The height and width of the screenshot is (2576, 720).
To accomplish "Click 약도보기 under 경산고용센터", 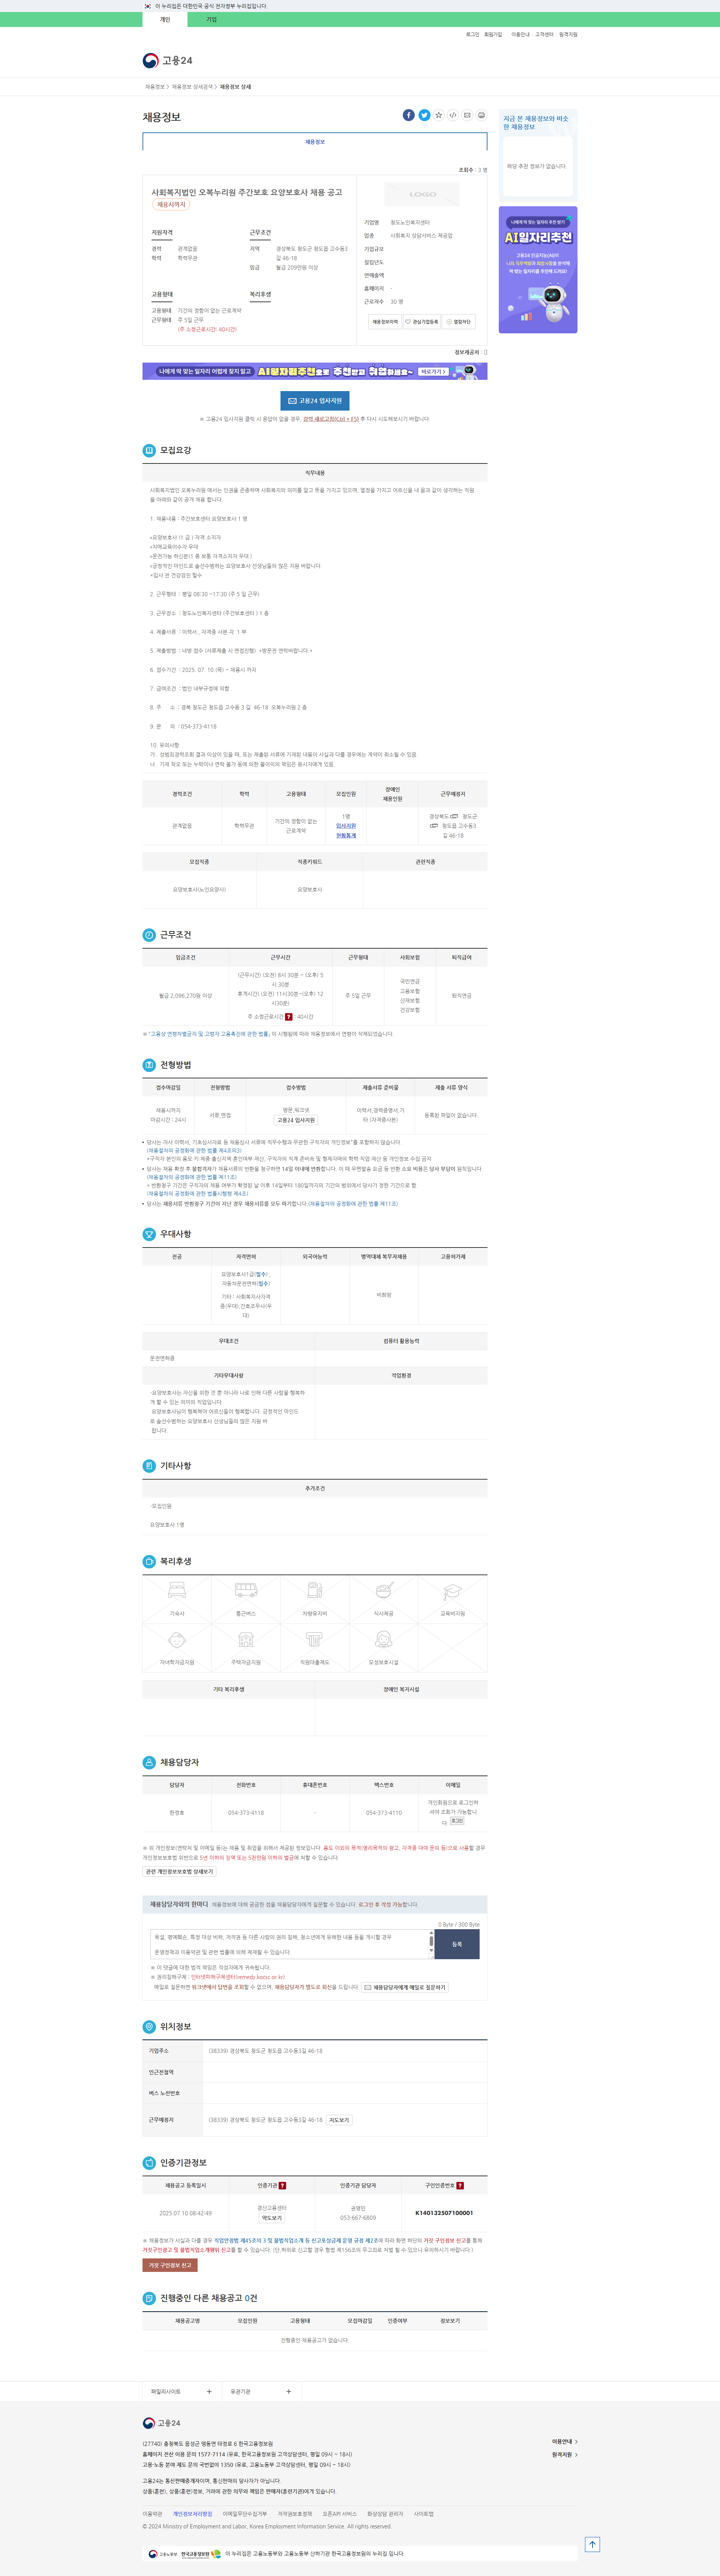I will [x=272, y=2218].
